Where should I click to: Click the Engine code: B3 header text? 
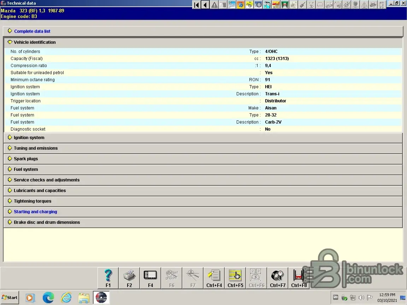pyautogui.click(x=19, y=17)
